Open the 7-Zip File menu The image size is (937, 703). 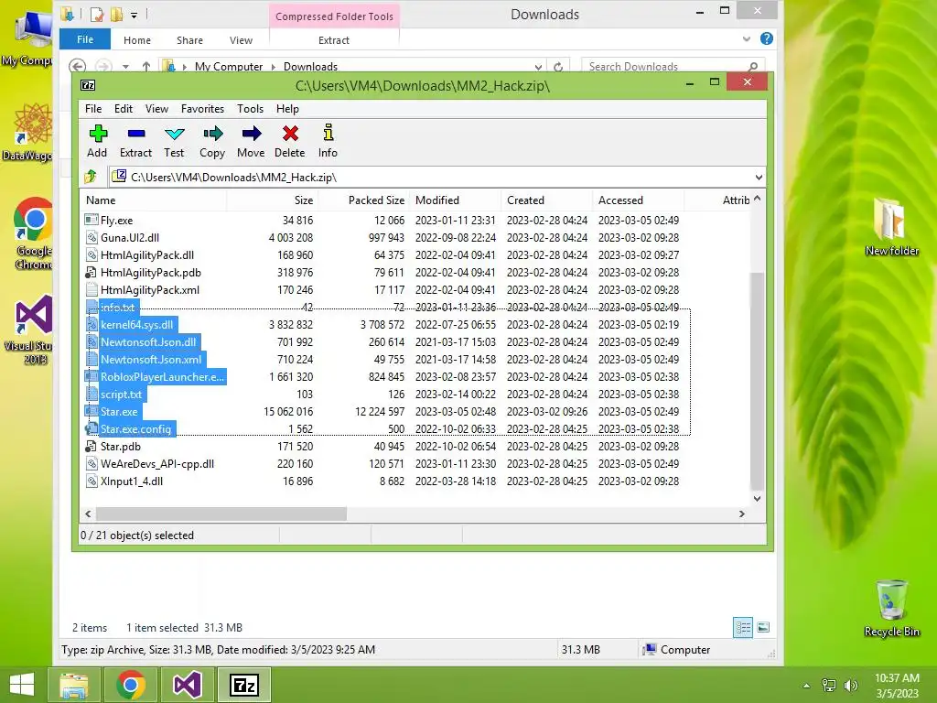tap(93, 109)
